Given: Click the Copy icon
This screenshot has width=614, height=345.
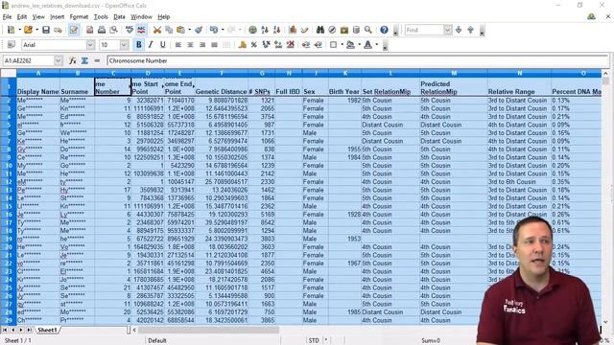Looking at the screenshot, I should (x=169, y=30).
